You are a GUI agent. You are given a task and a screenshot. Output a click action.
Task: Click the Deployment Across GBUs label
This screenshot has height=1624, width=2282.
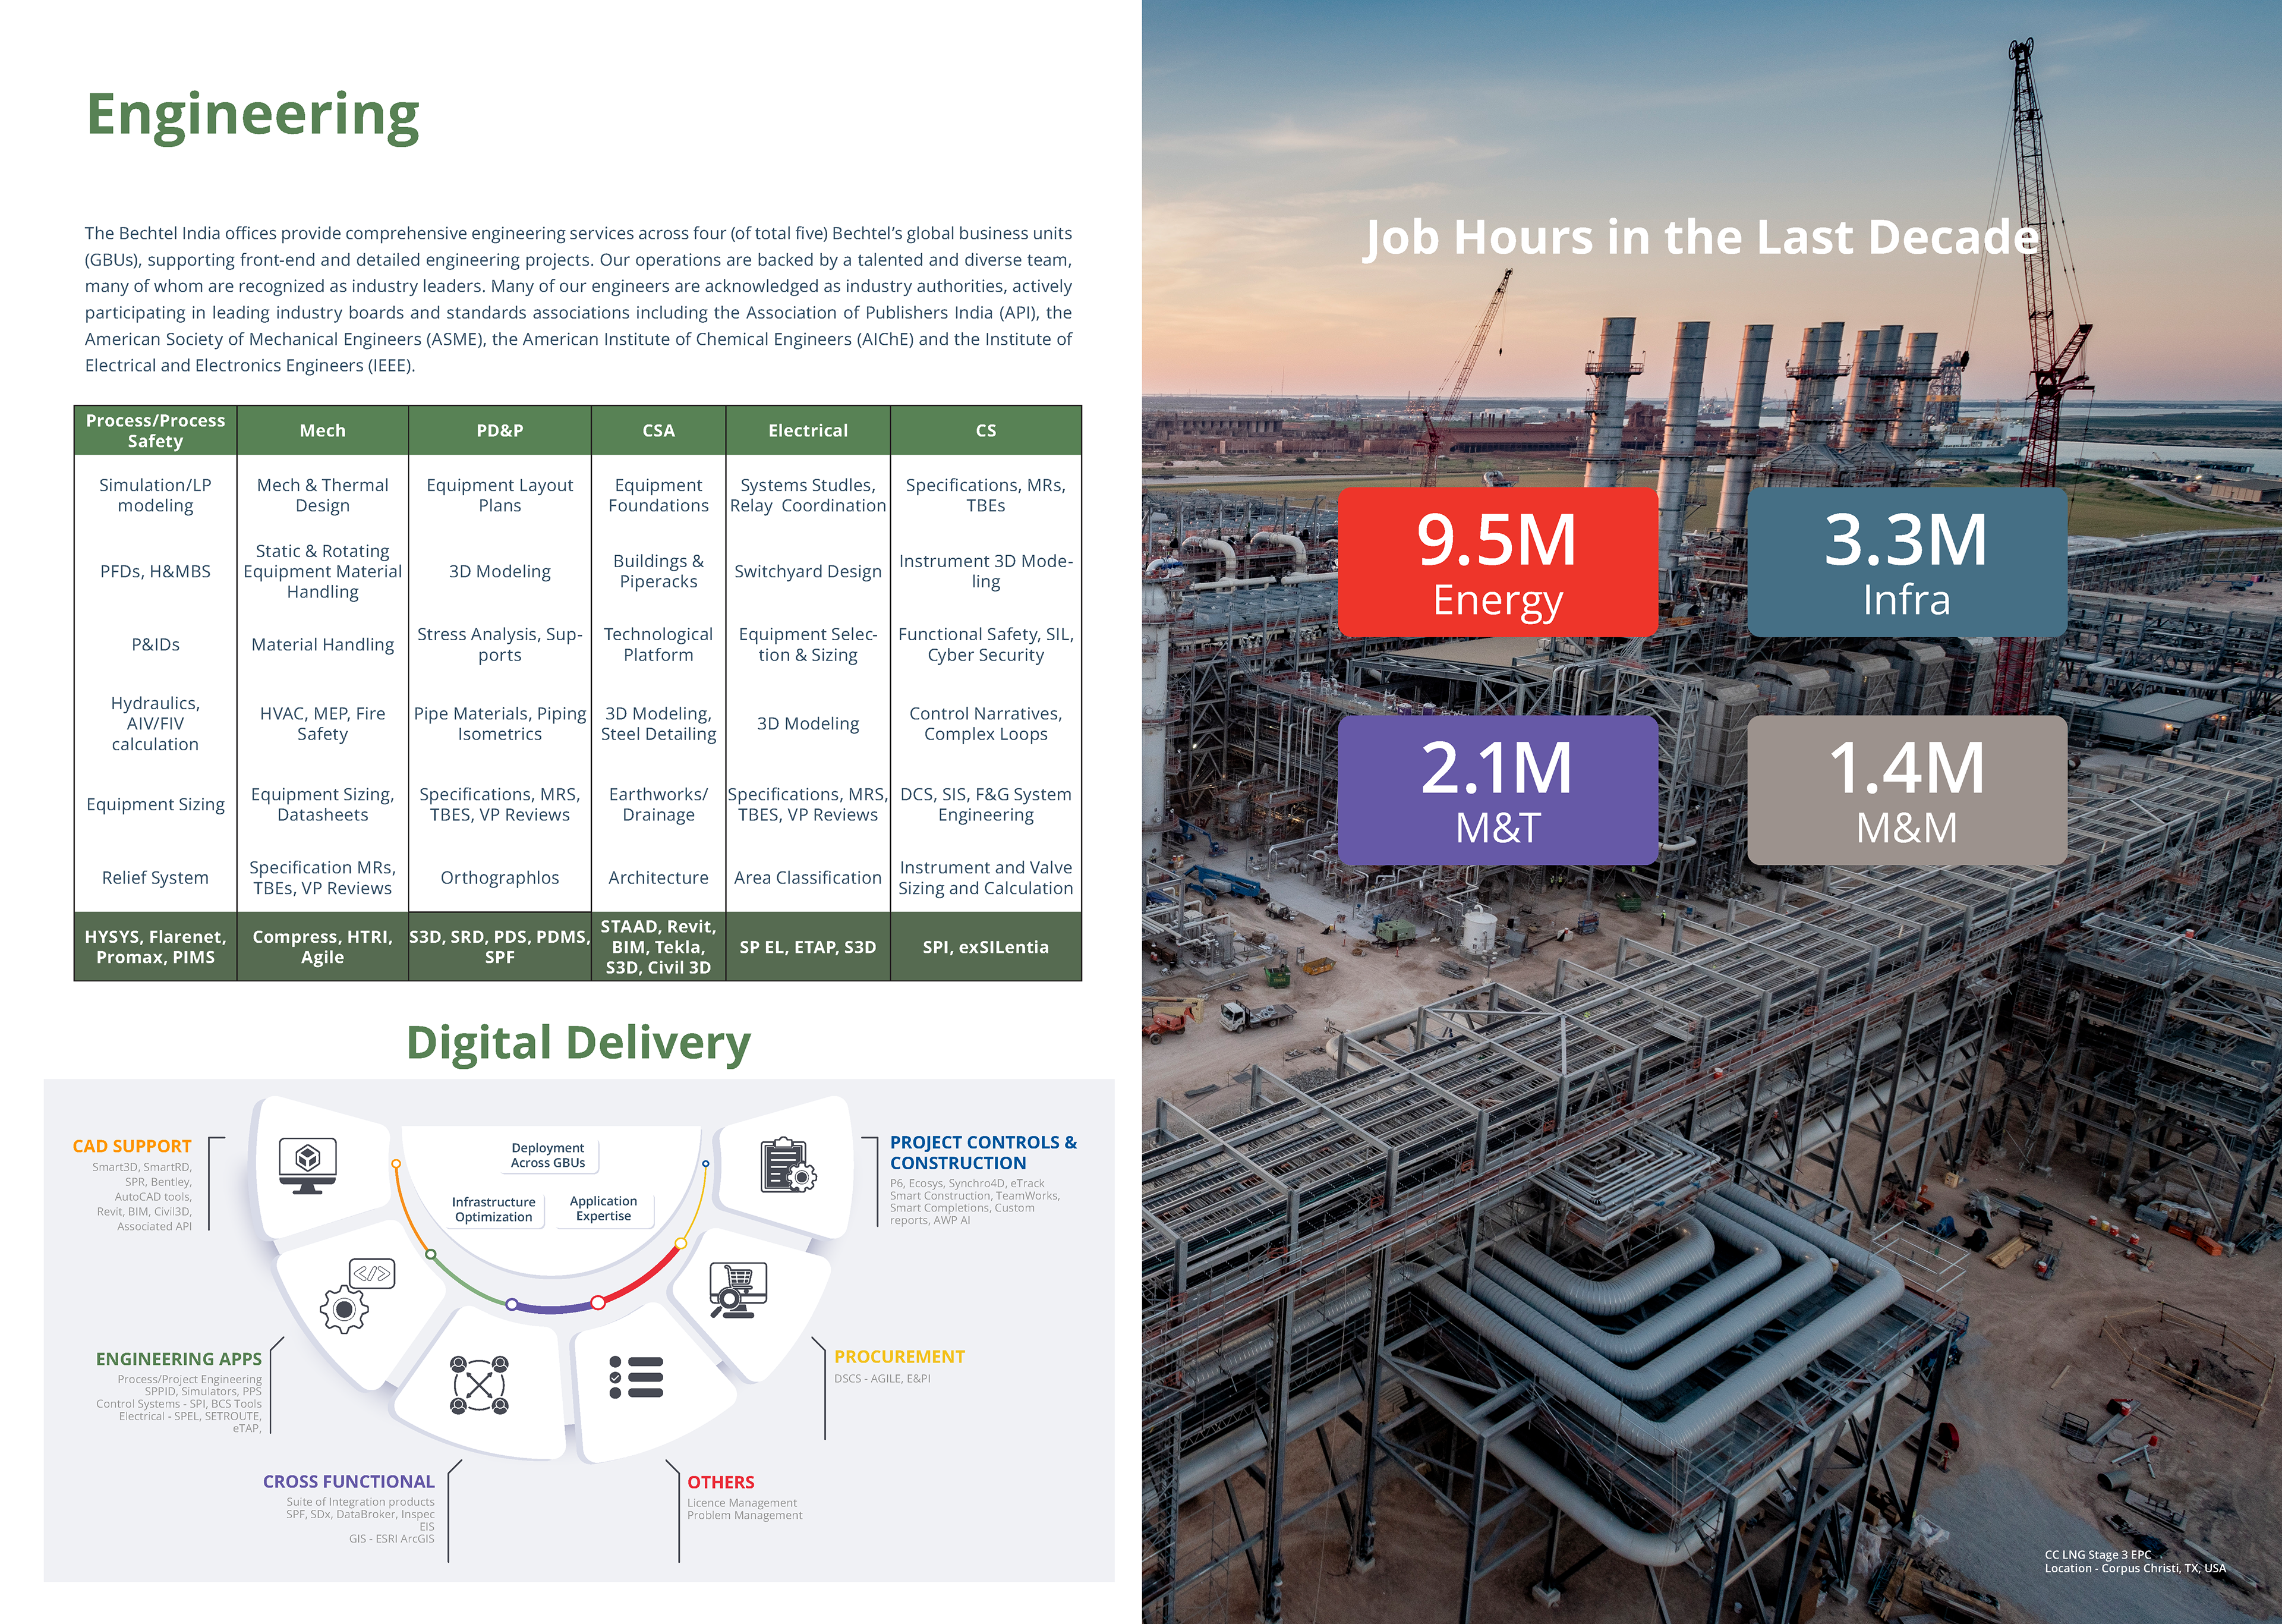[x=548, y=1155]
